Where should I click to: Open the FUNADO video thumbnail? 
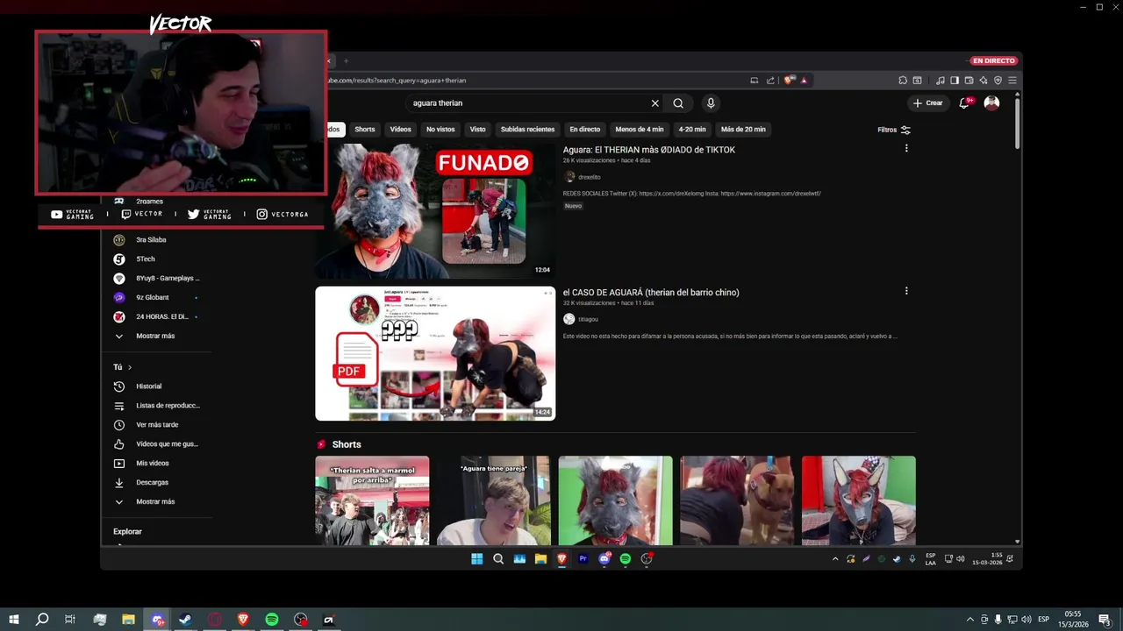[x=435, y=211]
